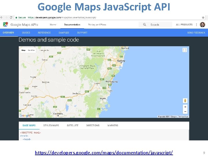
Task: Open the Documentation nav item
Action: tap(72, 25)
